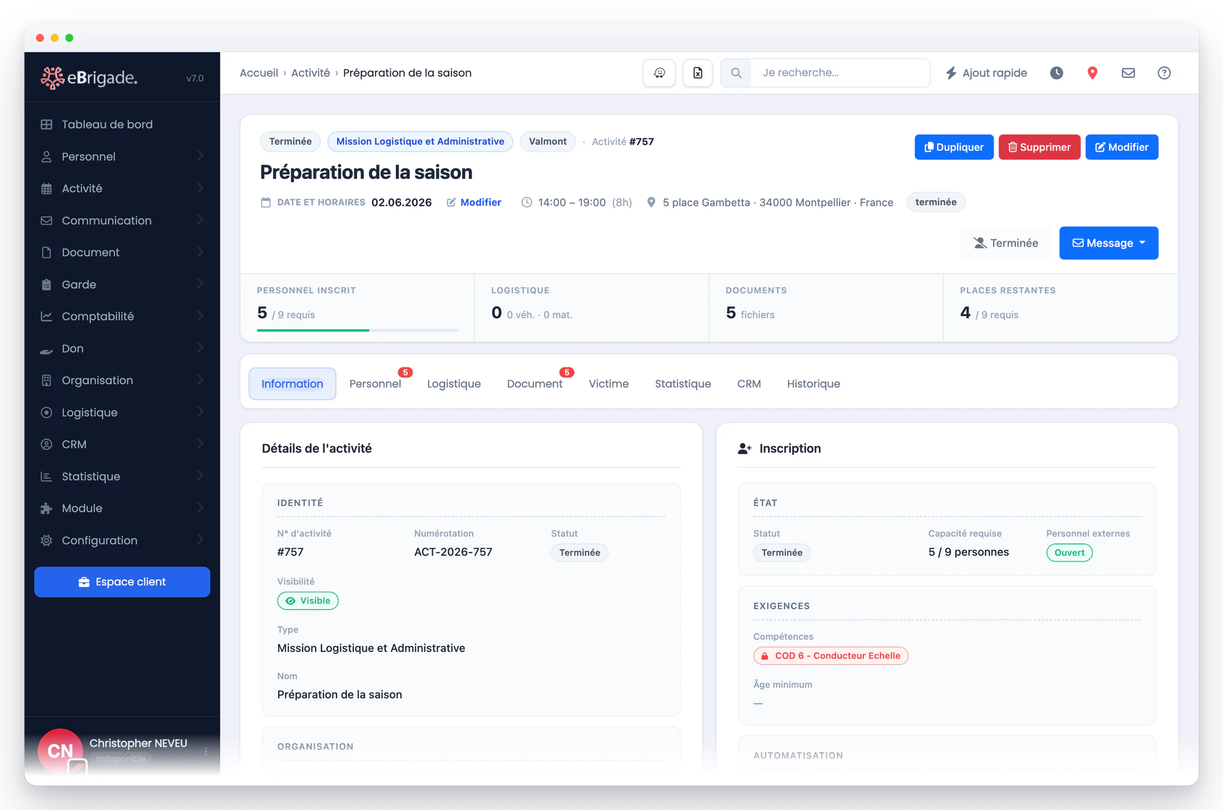
Task: Open the clock history icon
Action: (x=1057, y=73)
